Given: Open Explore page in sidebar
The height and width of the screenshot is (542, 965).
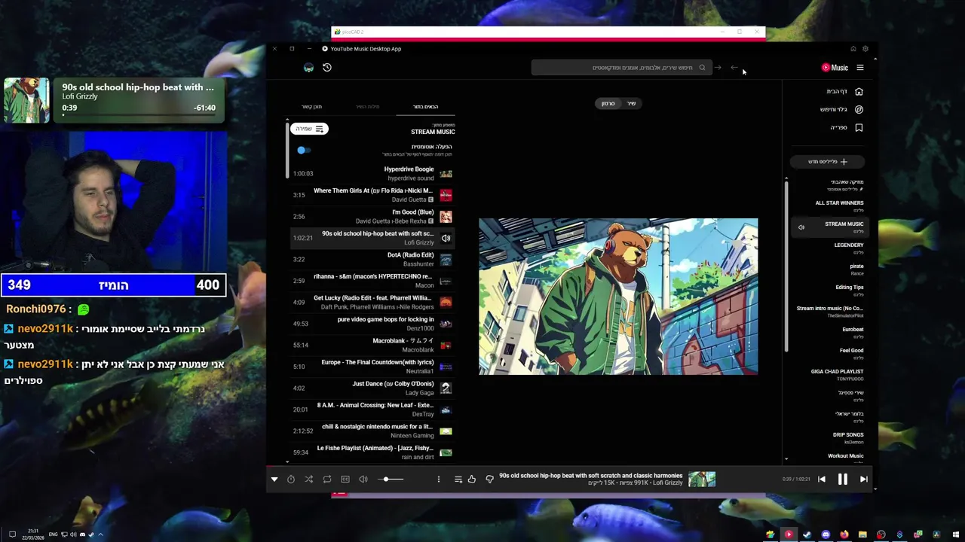Looking at the screenshot, I should [841, 109].
